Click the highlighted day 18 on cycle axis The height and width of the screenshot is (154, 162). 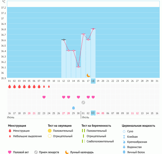click(93, 81)
